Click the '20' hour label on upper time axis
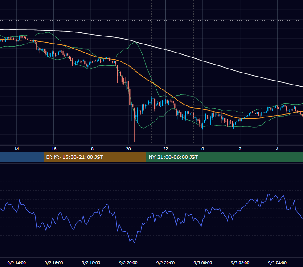Image resolution: width=303 pixels, height=267 pixels. [128, 149]
